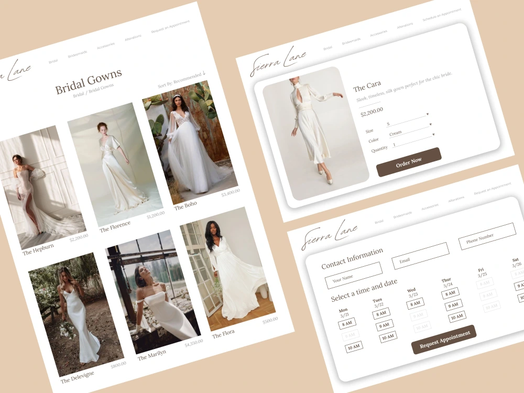The width and height of the screenshot is (524, 393).
Task: Click the $3,400.00 price of The Boho
Action: (231, 192)
